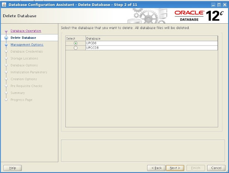Screen dimensions: 229x173
Task: Click the Summary step label
Action: pos(18,93)
